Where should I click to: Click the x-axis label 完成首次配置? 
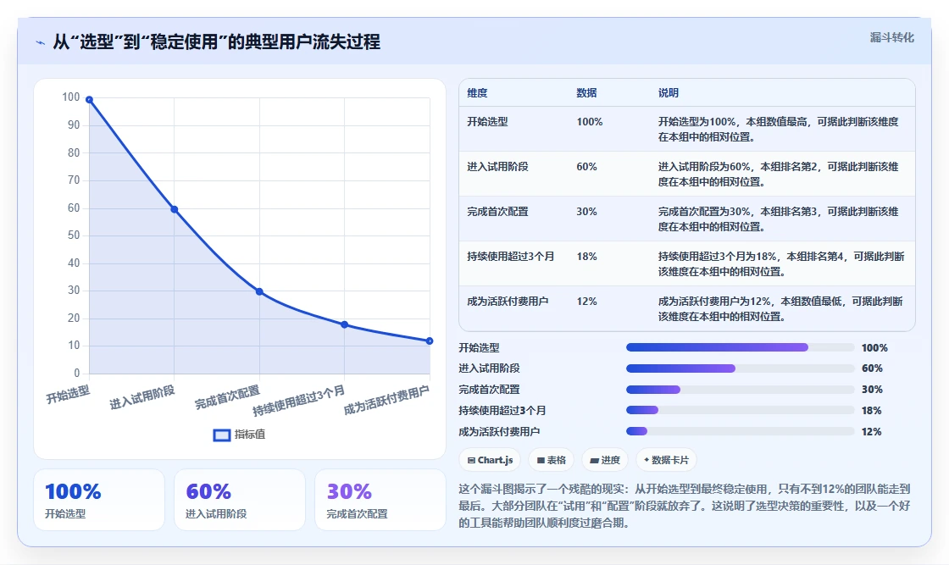[228, 397]
